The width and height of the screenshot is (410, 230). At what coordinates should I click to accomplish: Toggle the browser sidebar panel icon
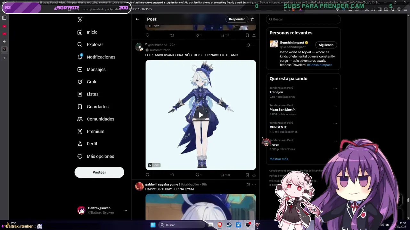coord(4,18)
